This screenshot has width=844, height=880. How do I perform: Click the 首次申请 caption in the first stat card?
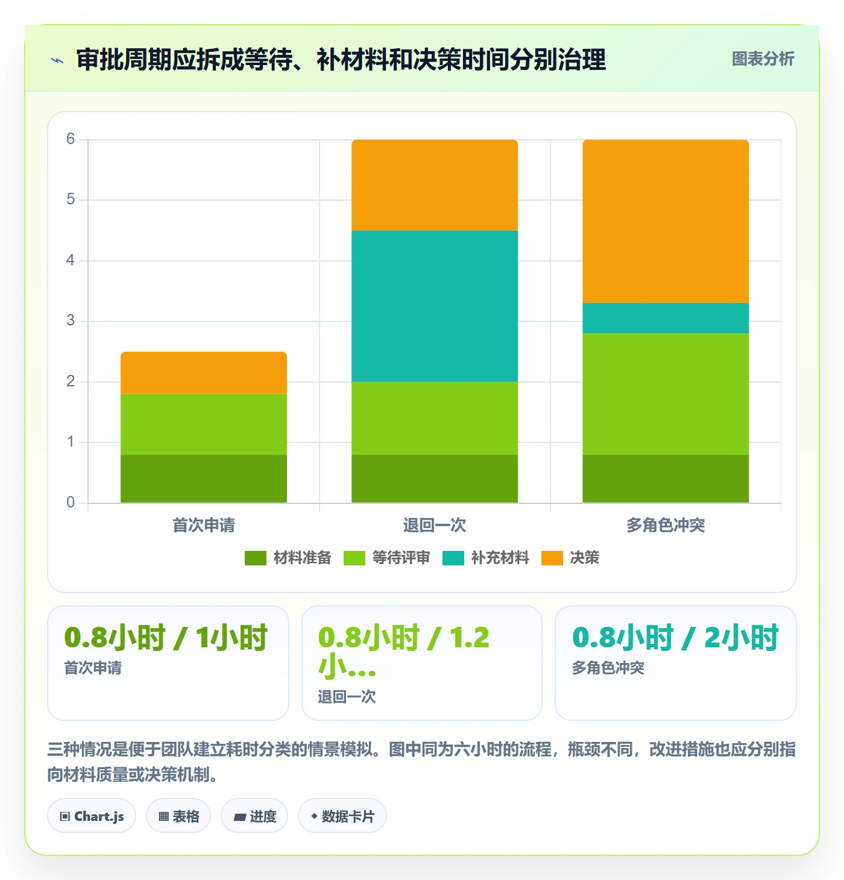click(93, 668)
